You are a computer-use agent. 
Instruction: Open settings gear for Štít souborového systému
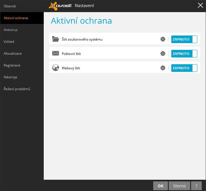pyautogui.click(x=163, y=39)
